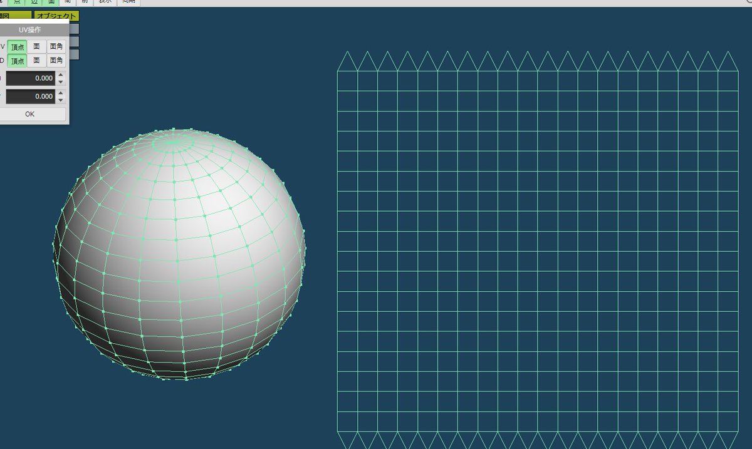Select 面 in the D row
The width and height of the screenshot is (752, 449).
point(37,61)
